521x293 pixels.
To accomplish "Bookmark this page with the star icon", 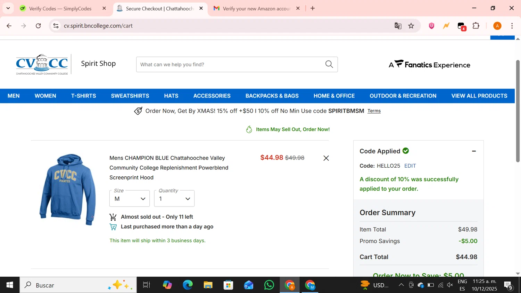I will [x=411, y=26].
